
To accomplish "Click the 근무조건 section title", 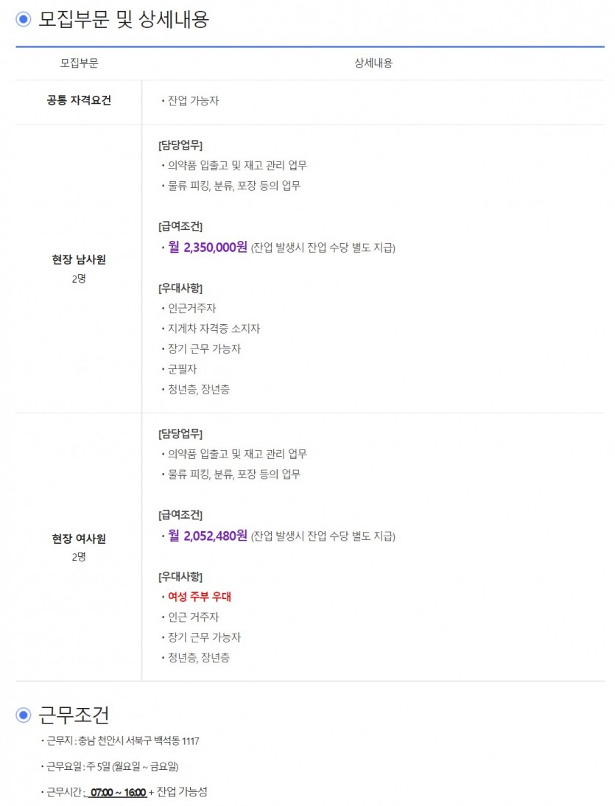I will click(x=74, y=715).
